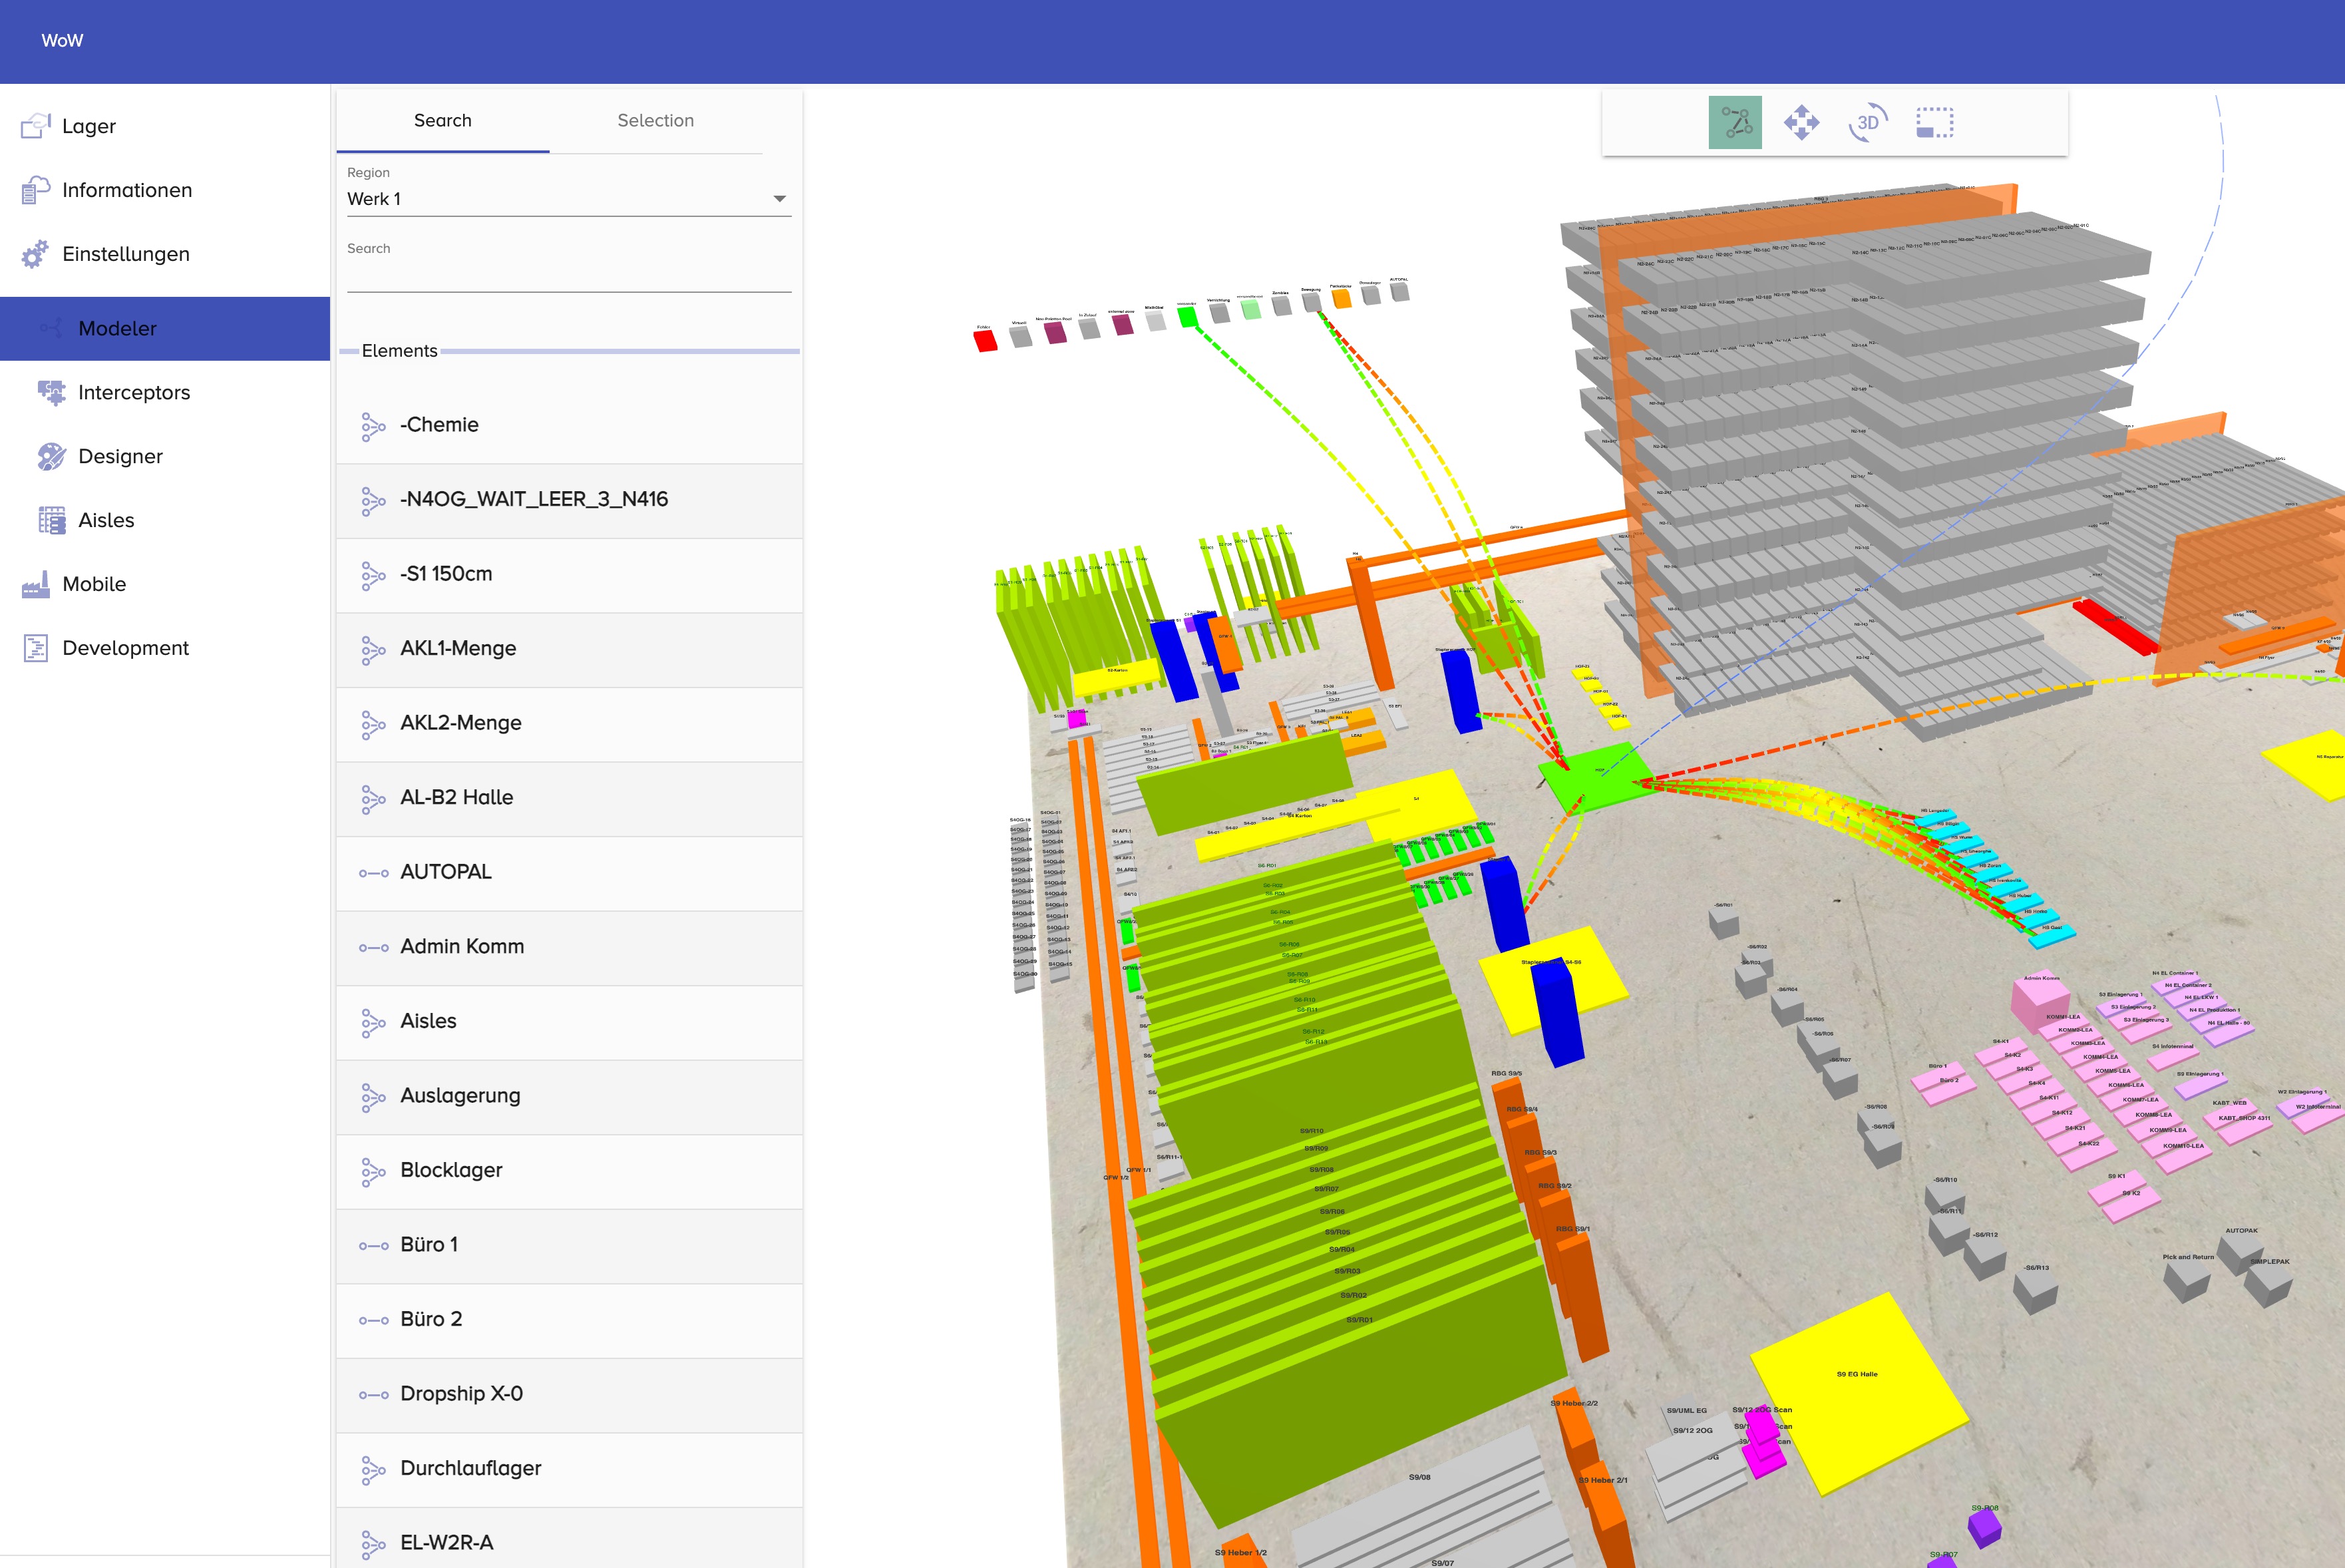Viewport: 2345px width, 1568px height.
Task: Activate the node graph connection tool
Action: [x=1734, y=122]
